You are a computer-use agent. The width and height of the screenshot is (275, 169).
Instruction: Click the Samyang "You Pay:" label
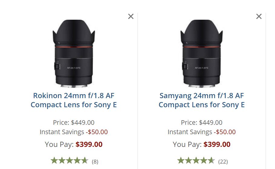[187, 144]
